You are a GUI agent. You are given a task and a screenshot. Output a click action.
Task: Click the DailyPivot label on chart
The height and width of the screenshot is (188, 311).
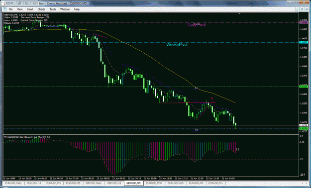(197, 25)
